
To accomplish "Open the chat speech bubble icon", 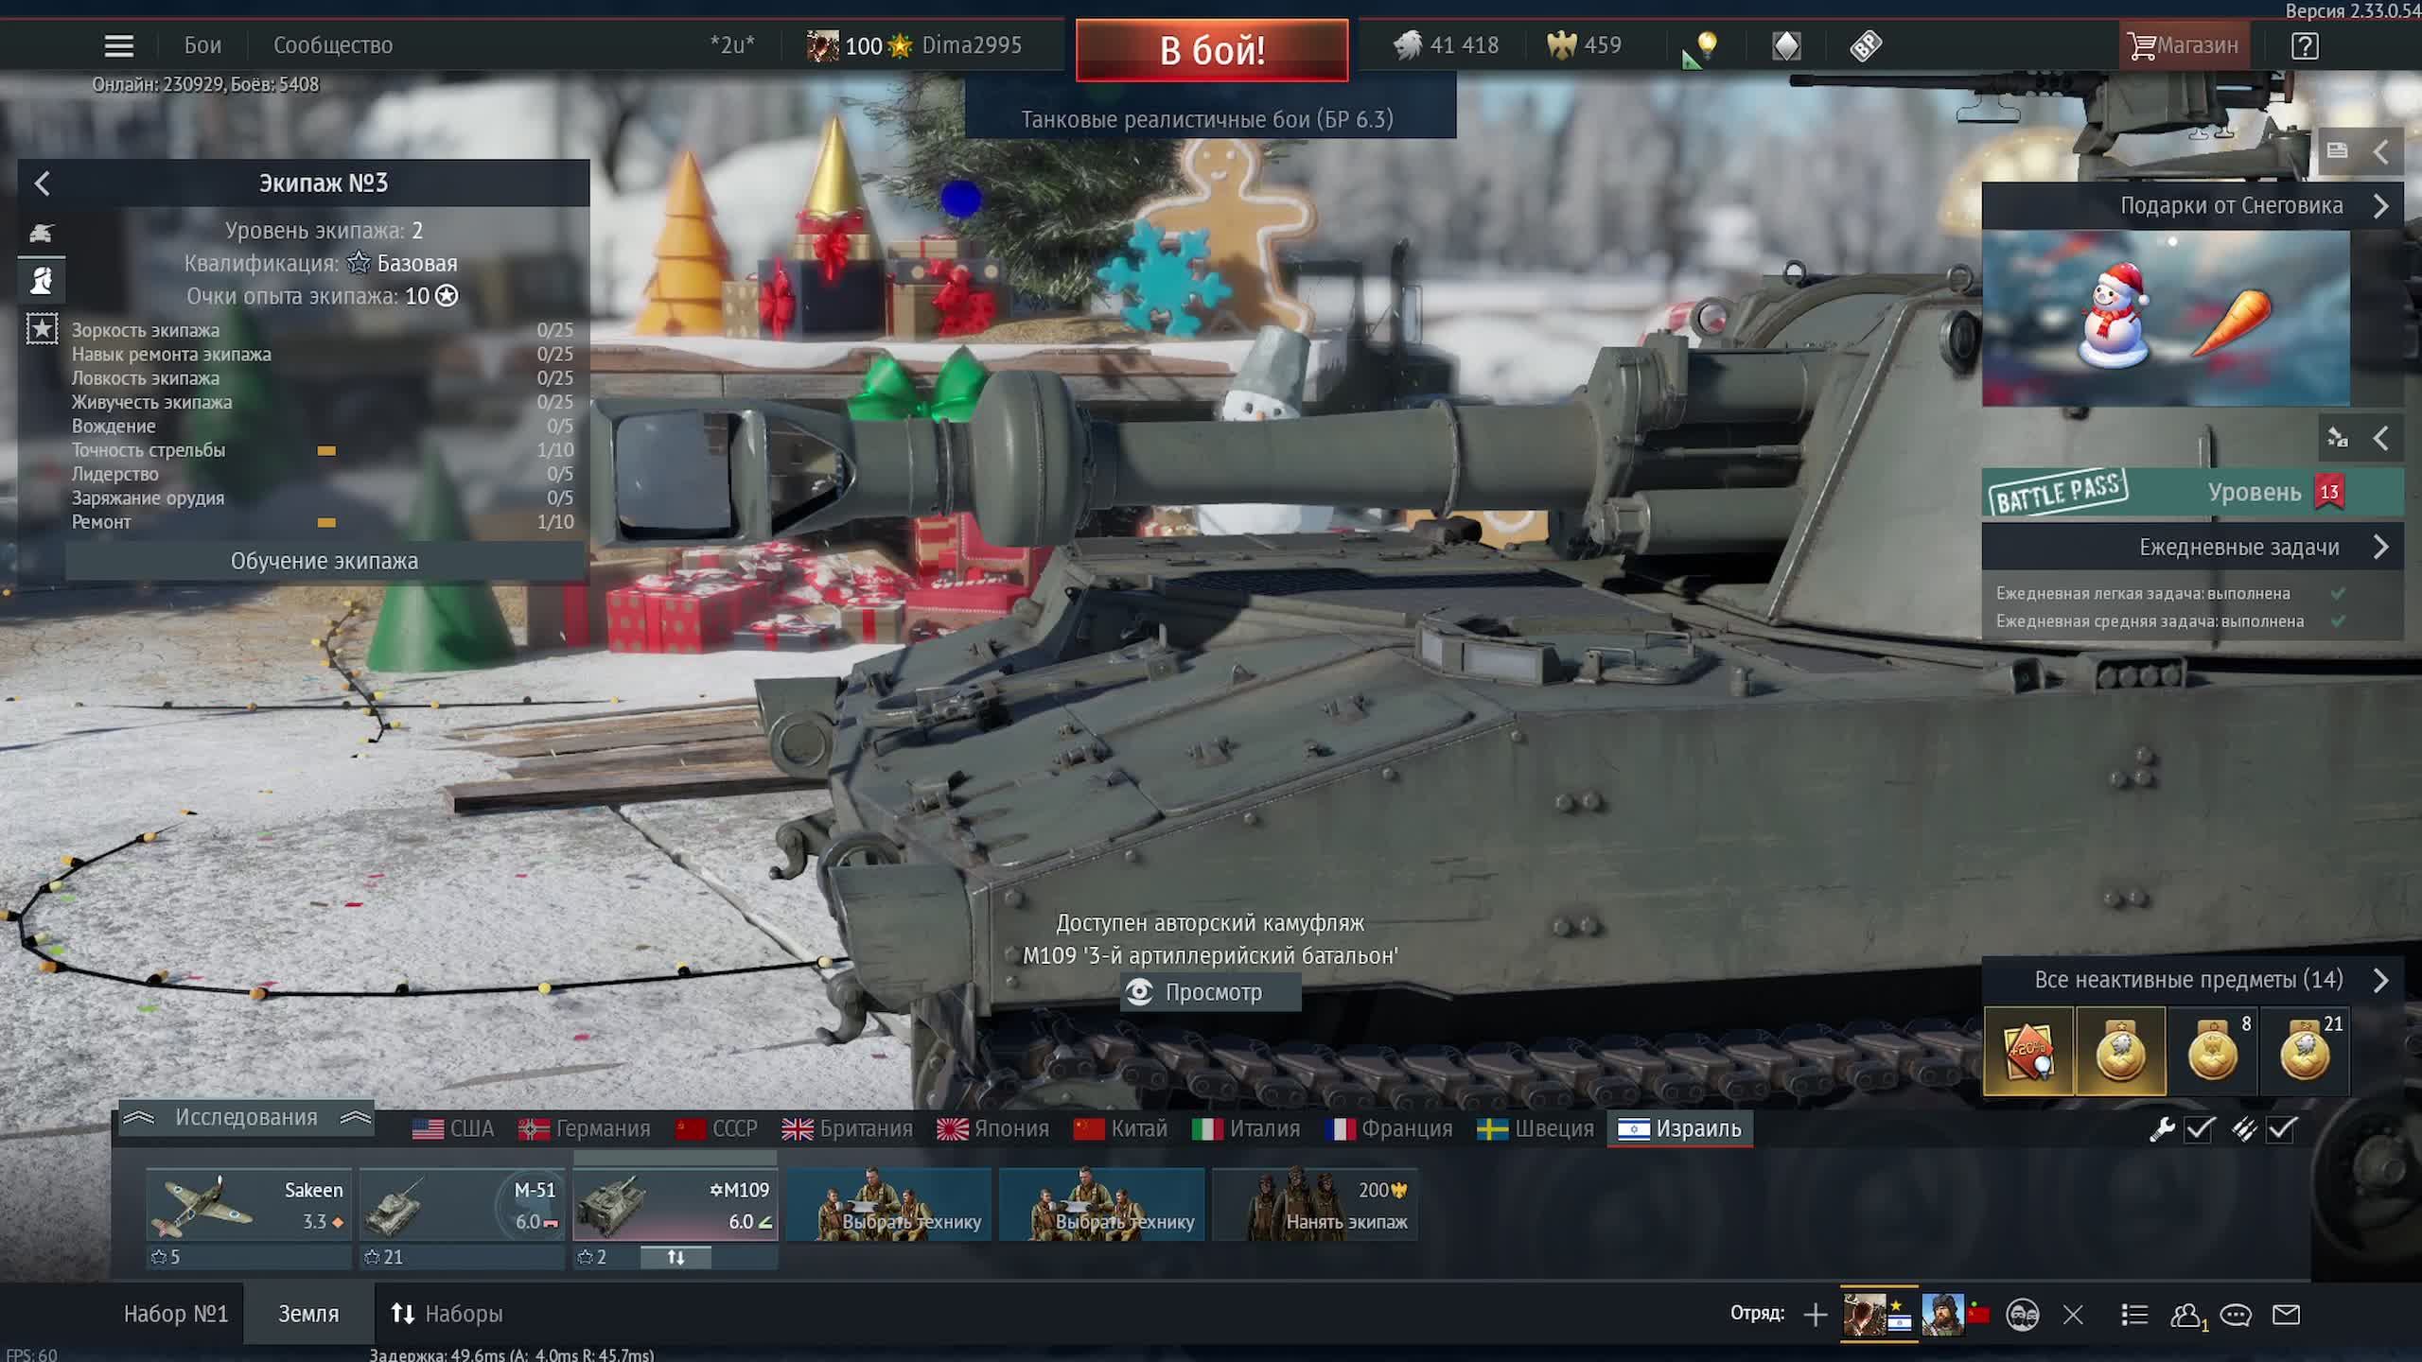I will tap(2236, 1315).
